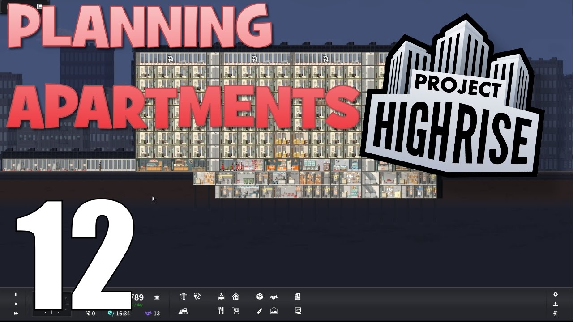The image size is (573, 322).
Task: Open the services box category
Action: [x=259, y=297]
